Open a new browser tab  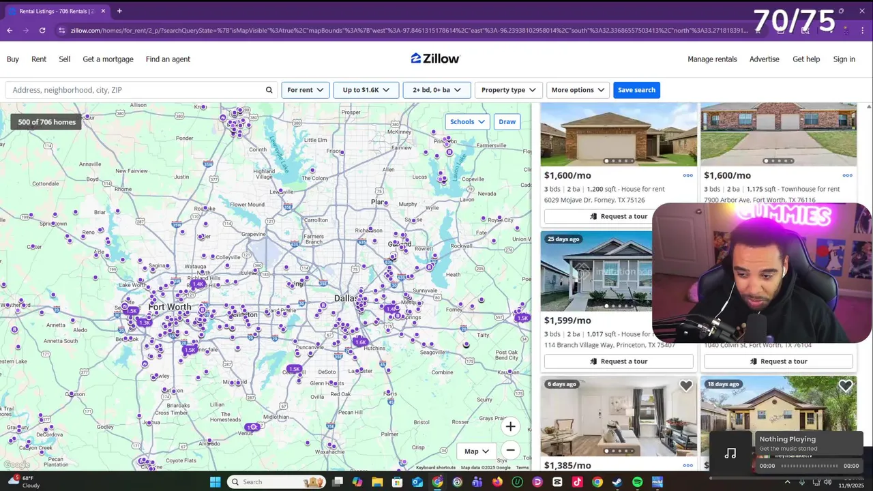(x=119, y=11)
